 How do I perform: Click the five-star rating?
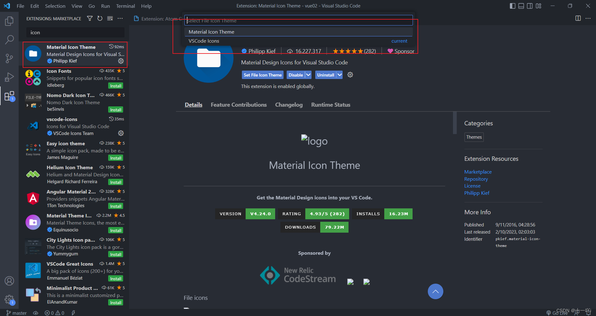(354, 51)
